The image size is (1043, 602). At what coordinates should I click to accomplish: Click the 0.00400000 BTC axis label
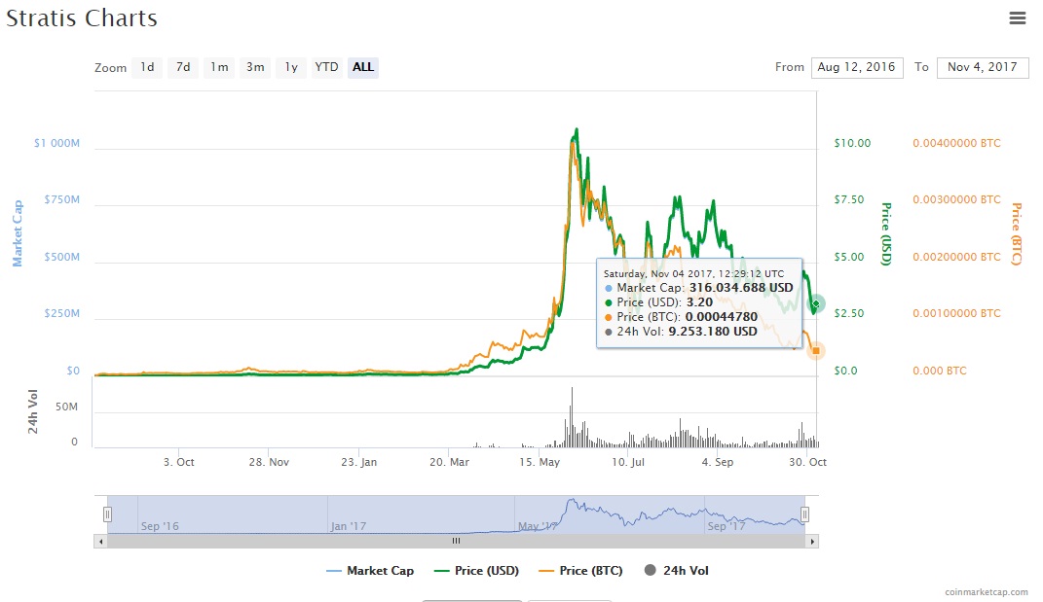pos(956,143)
